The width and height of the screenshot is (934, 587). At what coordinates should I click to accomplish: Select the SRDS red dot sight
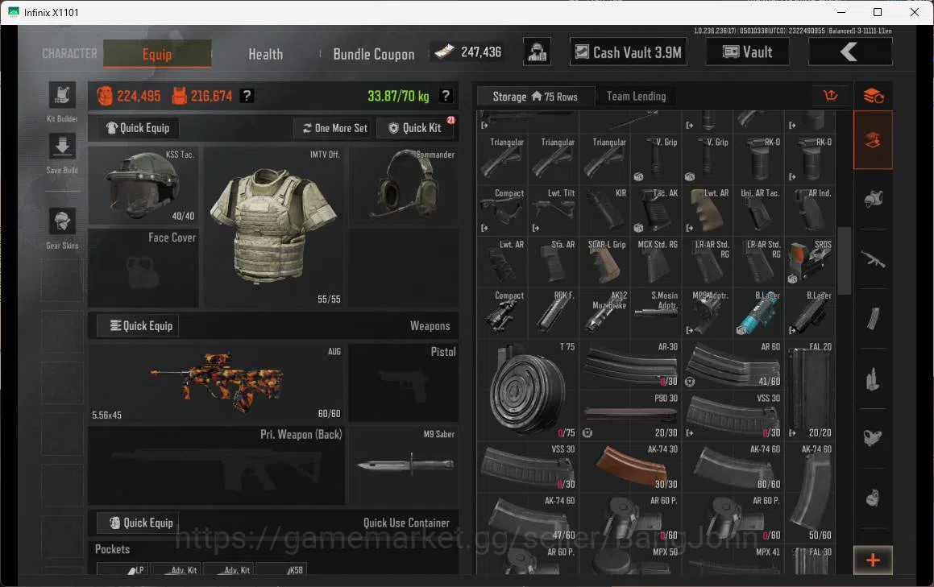pyautogui.click(x=810, y=262)
